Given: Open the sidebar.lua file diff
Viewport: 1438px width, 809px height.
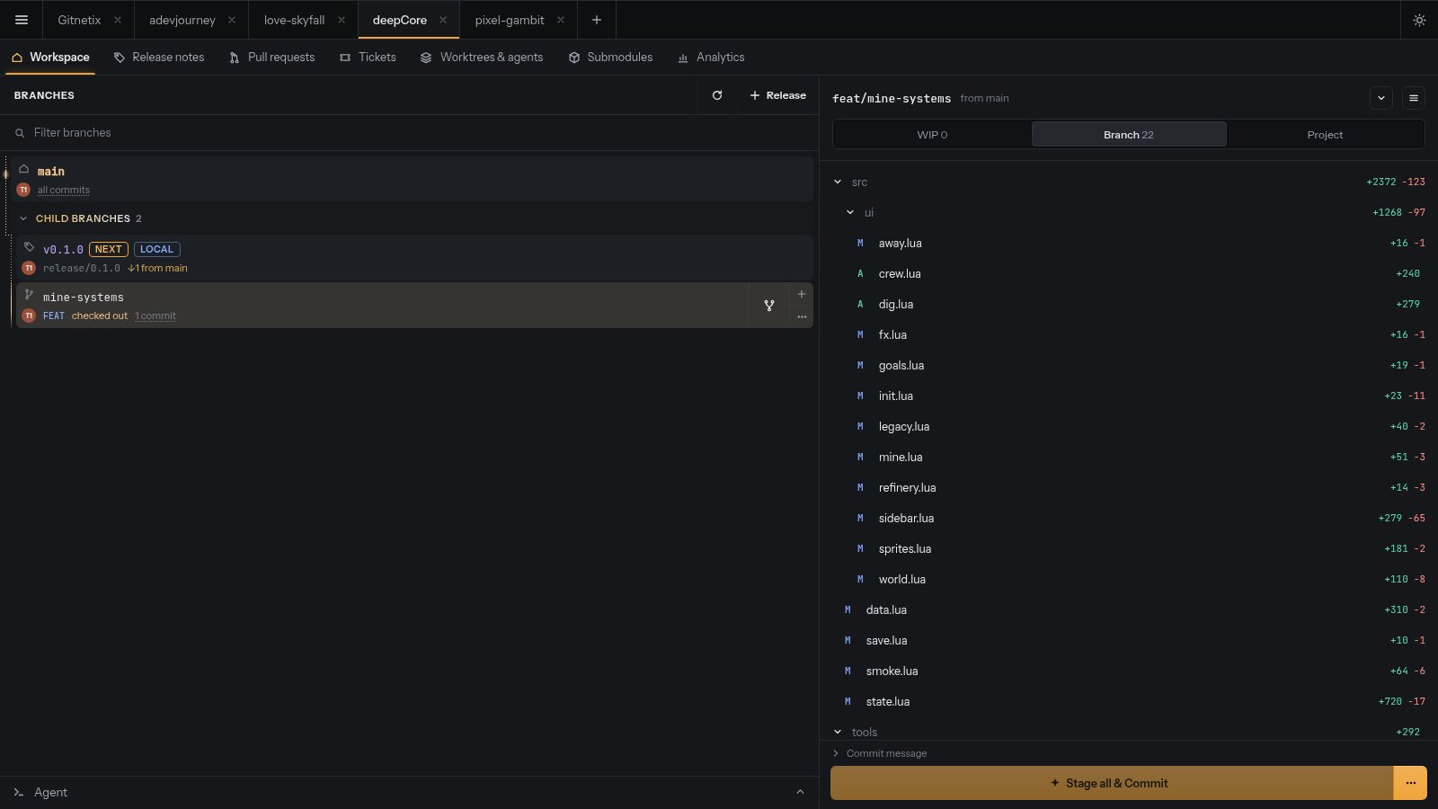Looking at the screenshot, I should tap(1129, 518).
